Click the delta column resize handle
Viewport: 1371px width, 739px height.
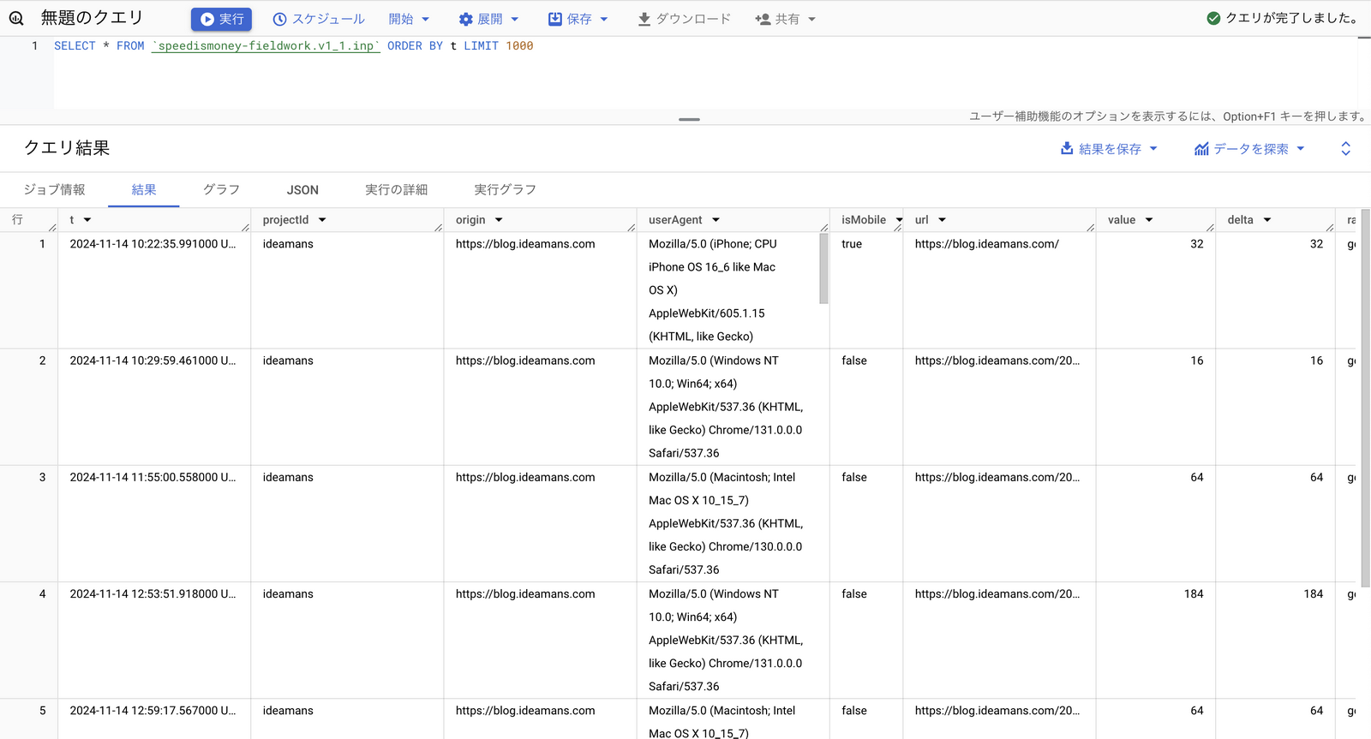pyautogui.click(x=1330, y=227)
